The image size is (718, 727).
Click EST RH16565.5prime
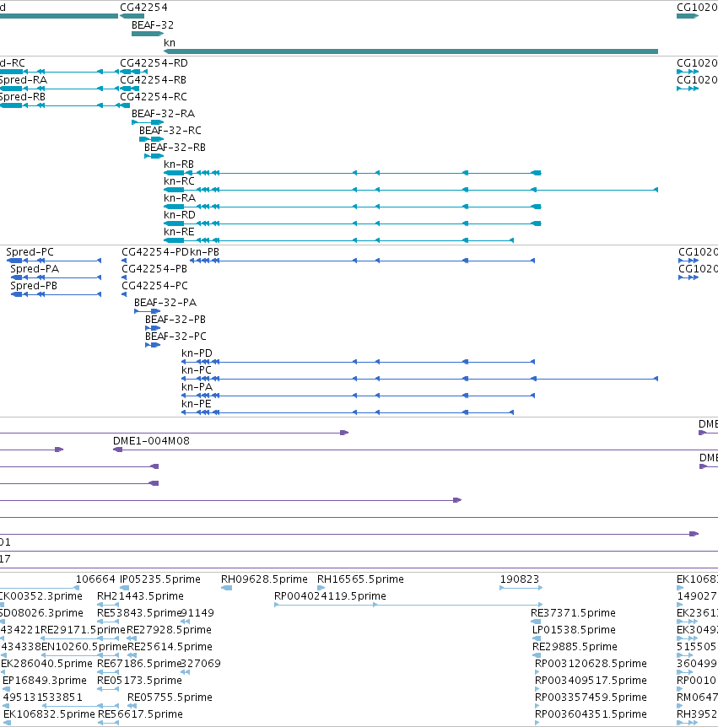point(360,579)
